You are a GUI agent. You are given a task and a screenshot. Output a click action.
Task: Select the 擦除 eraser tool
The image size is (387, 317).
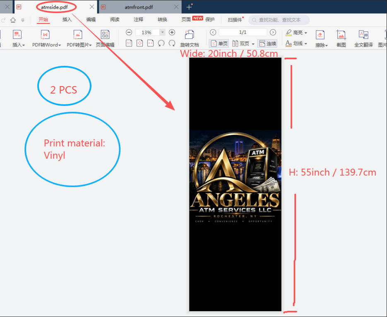click(x=321, y=38)
